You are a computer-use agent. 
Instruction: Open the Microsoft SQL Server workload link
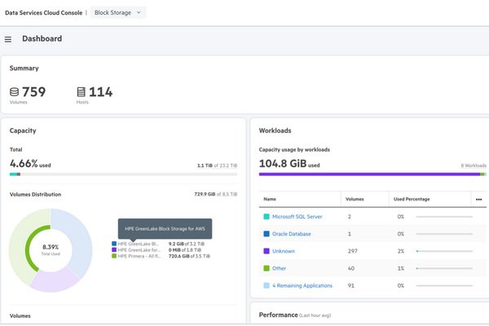(x=297, y=217)
